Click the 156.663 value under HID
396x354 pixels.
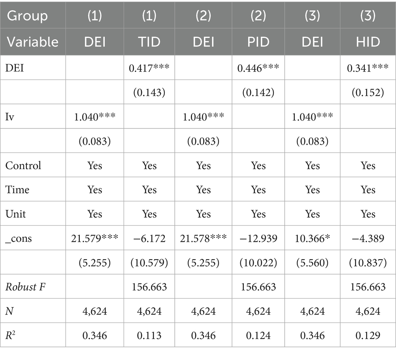coord(368,287)
